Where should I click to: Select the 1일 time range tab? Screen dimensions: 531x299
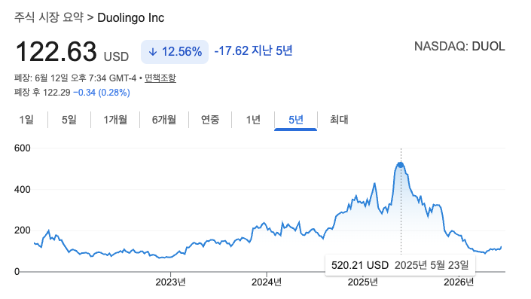26,120
